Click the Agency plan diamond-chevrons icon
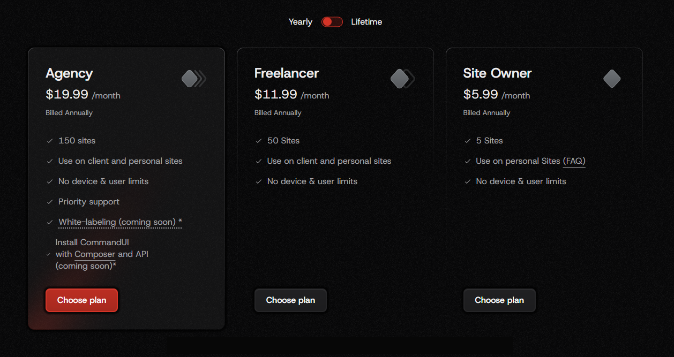This screenshot has height=357, width=674. click(193, 79)
